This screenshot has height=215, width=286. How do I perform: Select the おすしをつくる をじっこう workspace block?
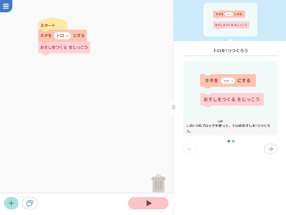64,47
